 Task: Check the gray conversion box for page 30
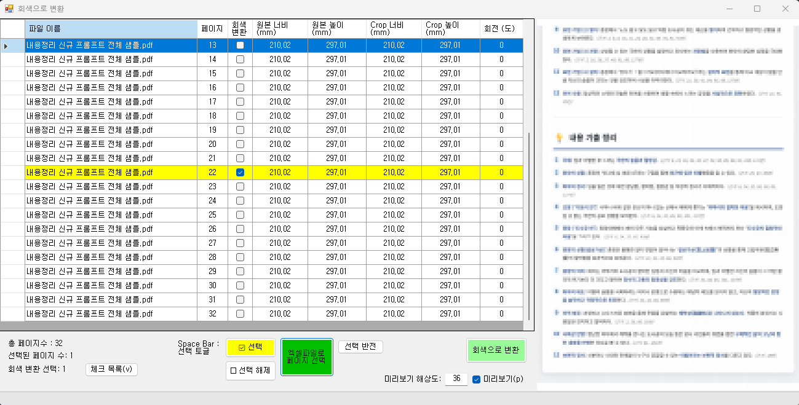click(x=240, y=286)
